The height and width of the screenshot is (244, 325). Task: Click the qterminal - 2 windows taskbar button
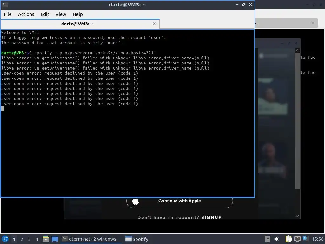pos(91,239)
